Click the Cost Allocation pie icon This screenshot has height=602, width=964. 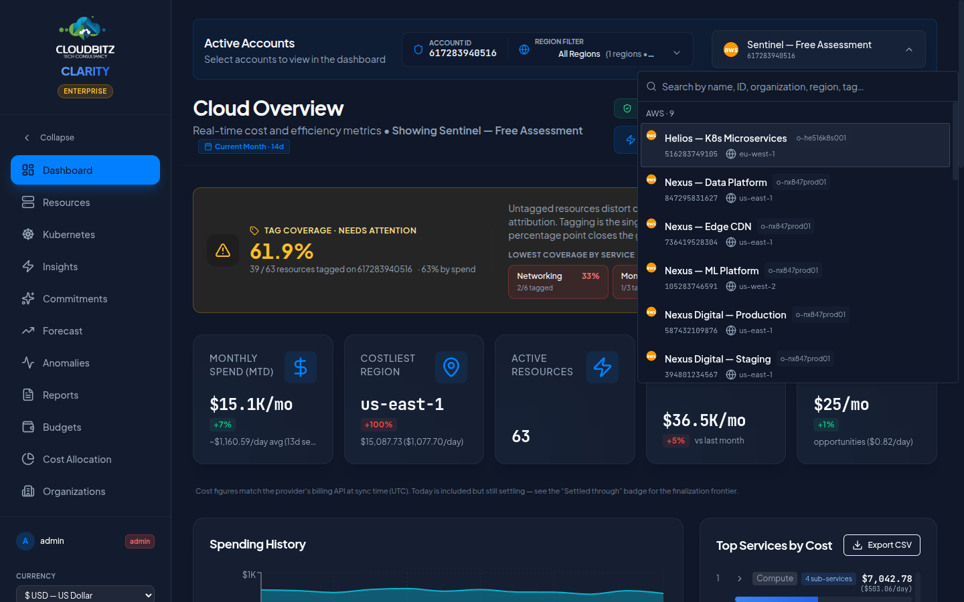tap(28, 459)
